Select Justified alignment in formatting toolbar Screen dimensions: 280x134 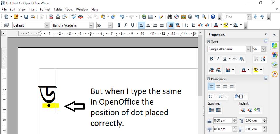[162, 25]
